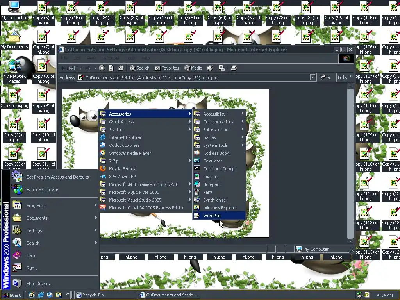This screenshot has height=300, width=400.
Task: Open the address bar dropdown arrow
Action: pos(312,77)
